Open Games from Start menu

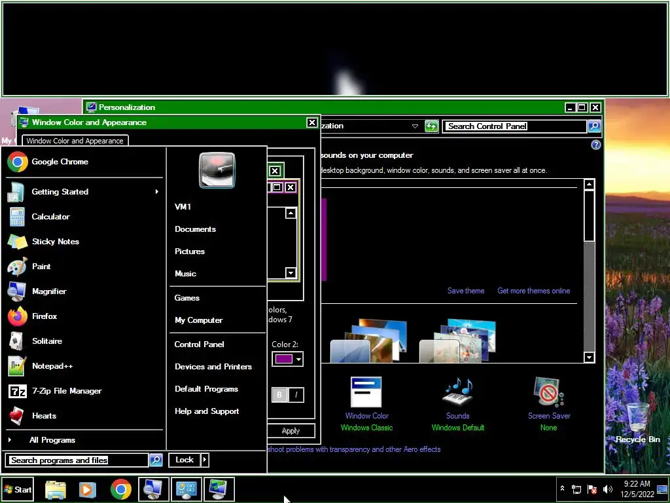point(186,298)
